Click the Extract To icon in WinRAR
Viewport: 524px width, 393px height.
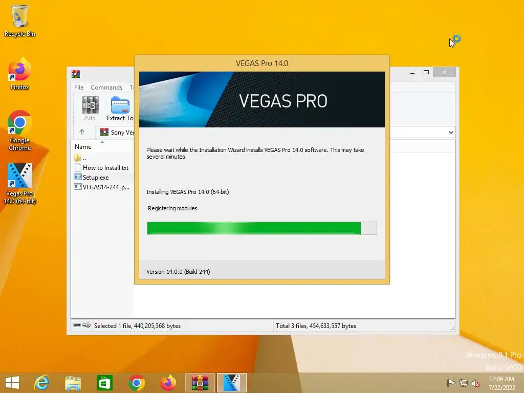click(120, 108)
